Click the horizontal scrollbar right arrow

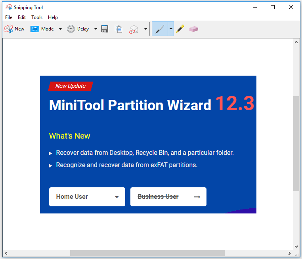point(289,253)
